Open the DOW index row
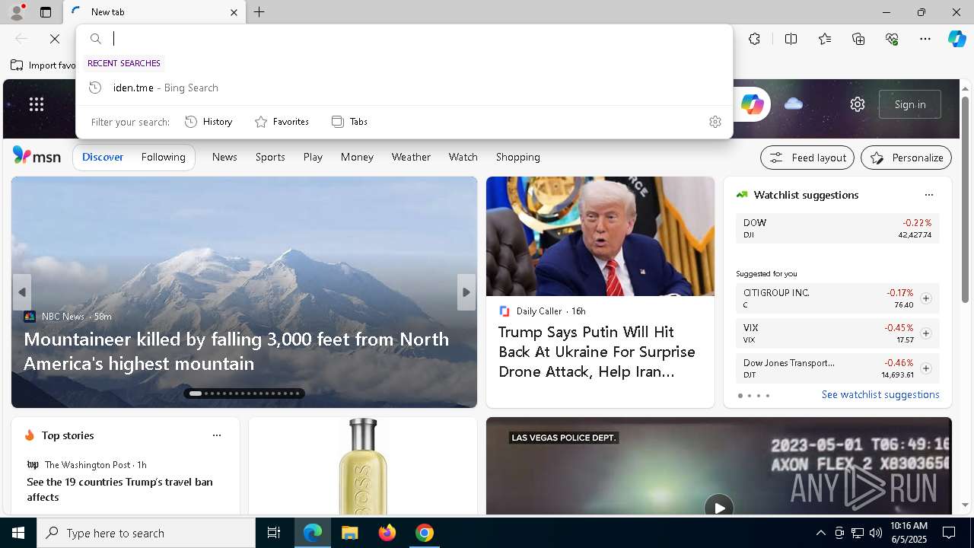The height and width of the screenshot is (548, 974). (x=838, y=228)
